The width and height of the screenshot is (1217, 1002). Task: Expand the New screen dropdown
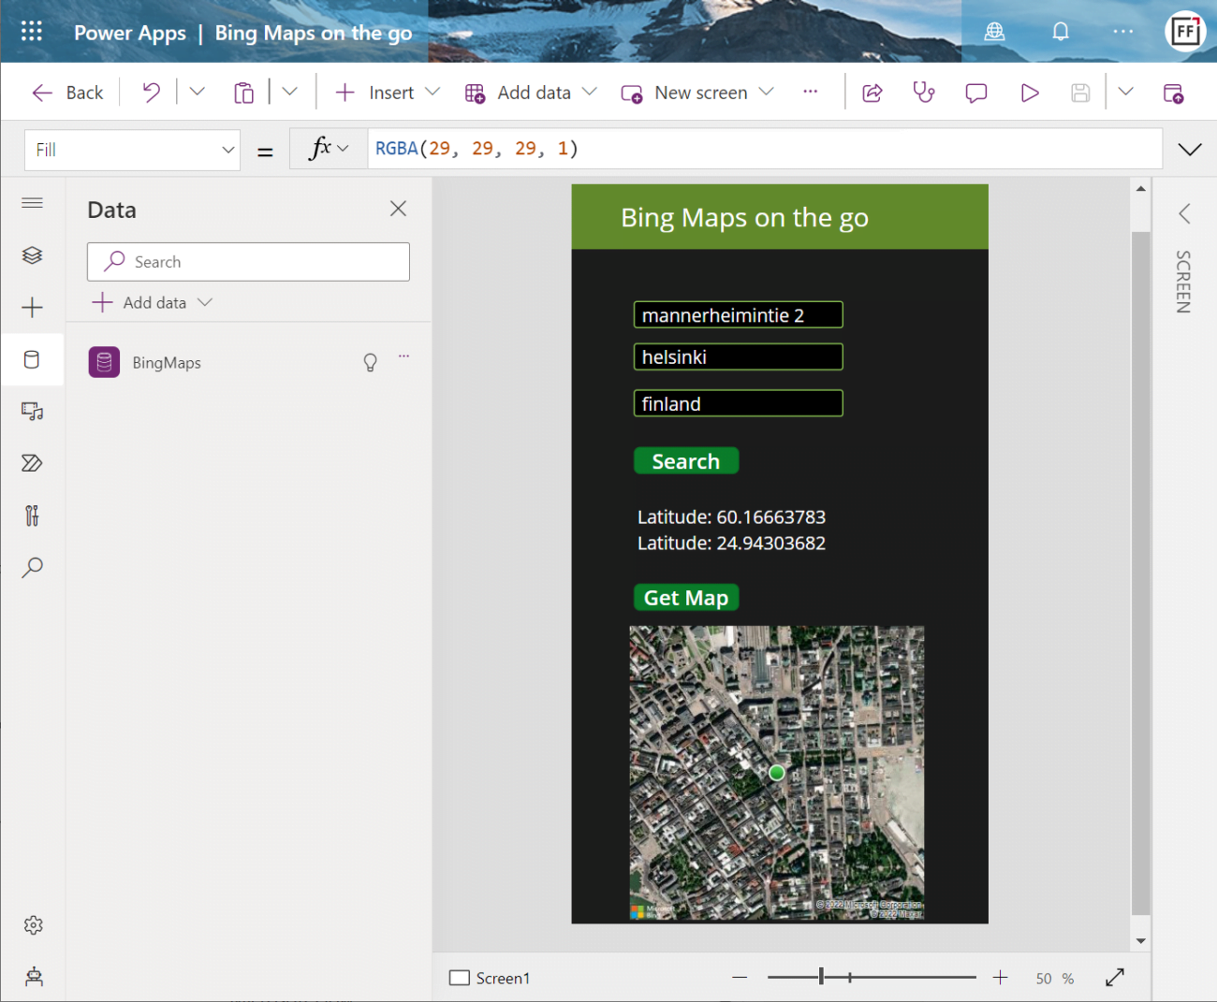pyautogui.click(x=768, y=92)
